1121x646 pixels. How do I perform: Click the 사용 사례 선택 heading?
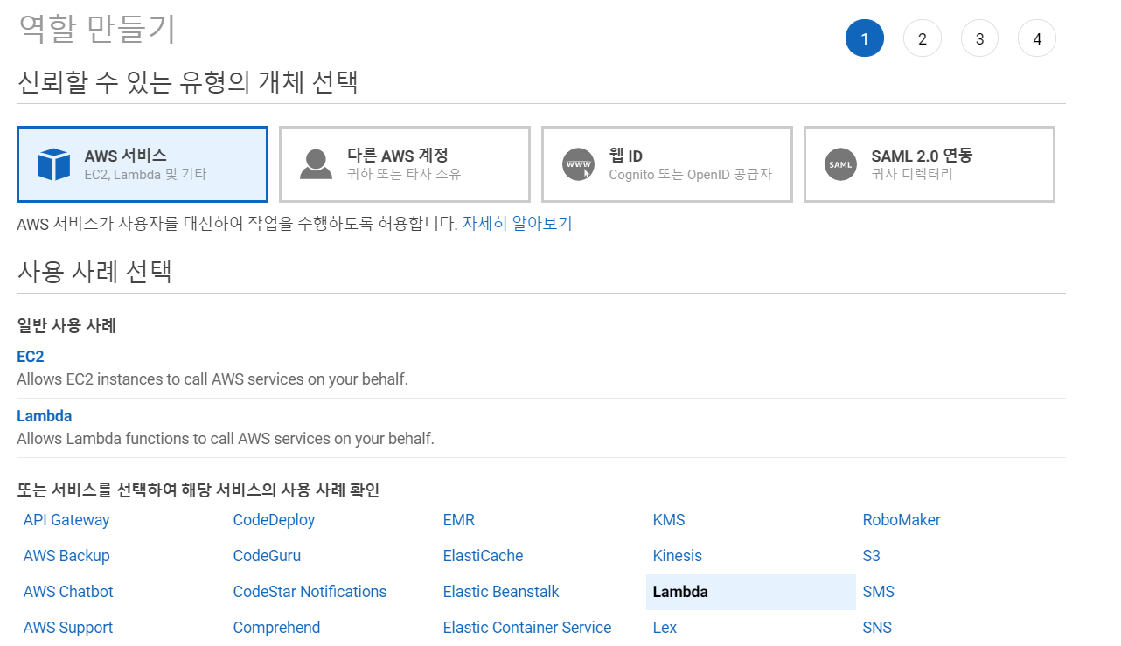click(94, 271)
